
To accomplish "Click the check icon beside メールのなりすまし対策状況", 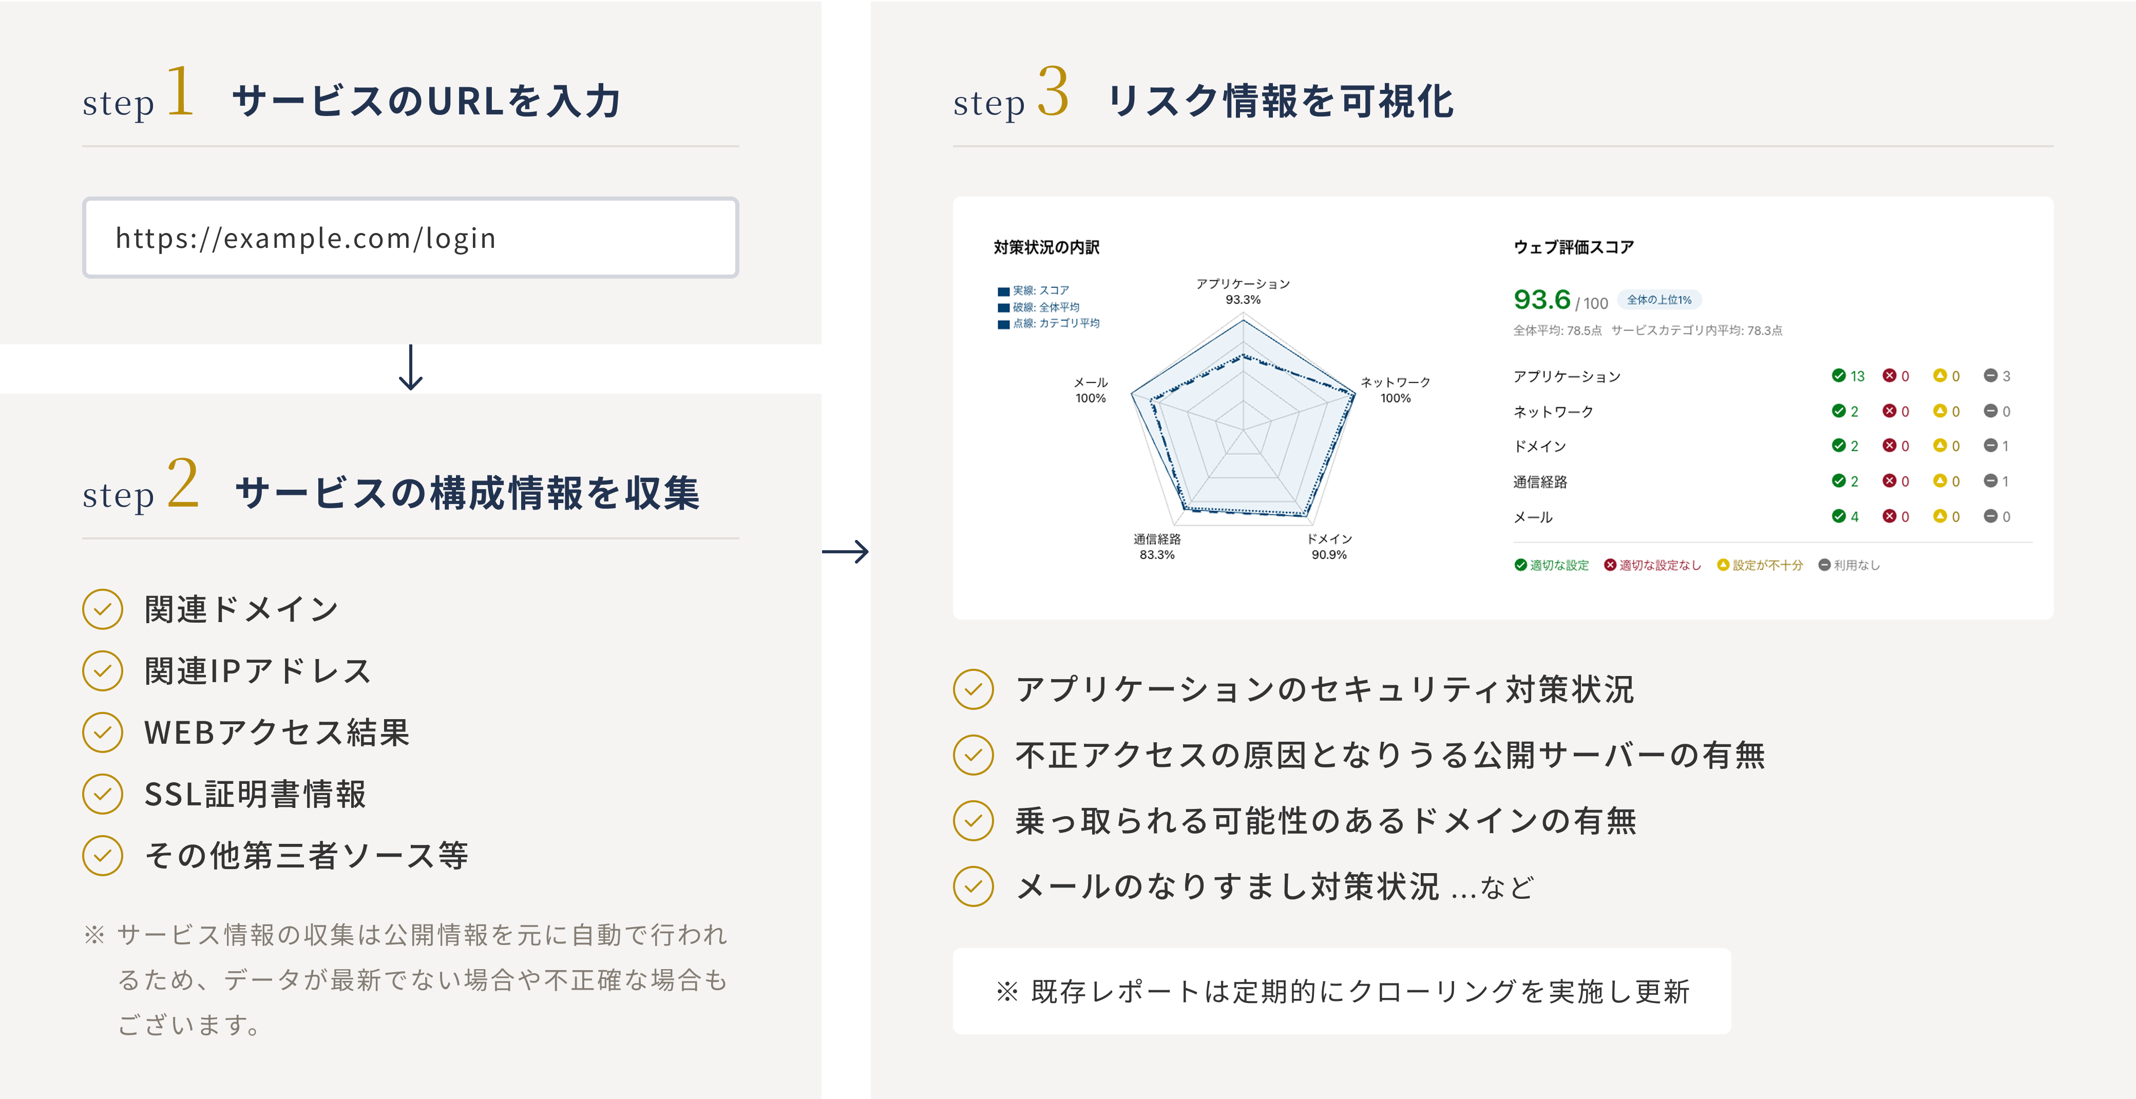I will tap(974, 887).
